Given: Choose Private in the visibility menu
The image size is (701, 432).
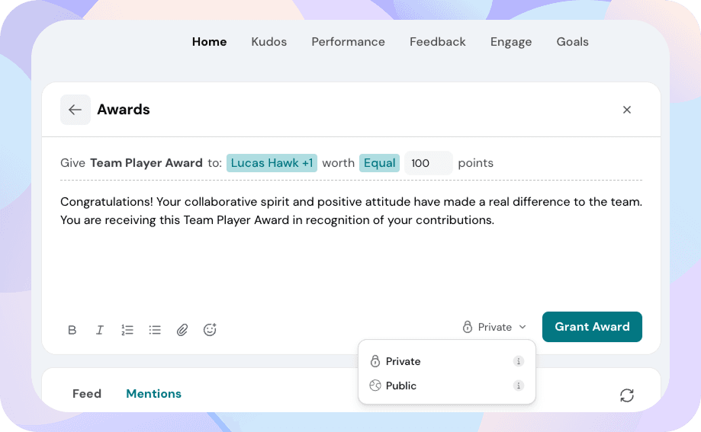Looking at the screenshot, I should (447, 361).
